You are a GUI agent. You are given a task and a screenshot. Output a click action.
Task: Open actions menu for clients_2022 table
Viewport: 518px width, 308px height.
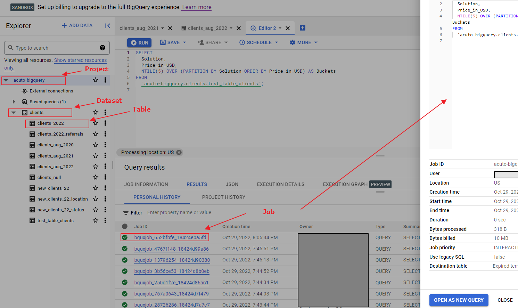(105, 123)
